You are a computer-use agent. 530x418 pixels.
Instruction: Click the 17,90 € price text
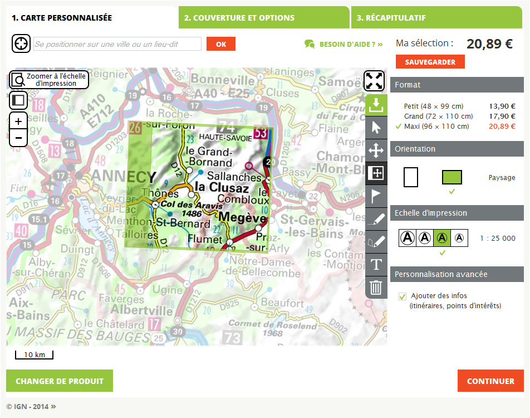tap(502, 116)
